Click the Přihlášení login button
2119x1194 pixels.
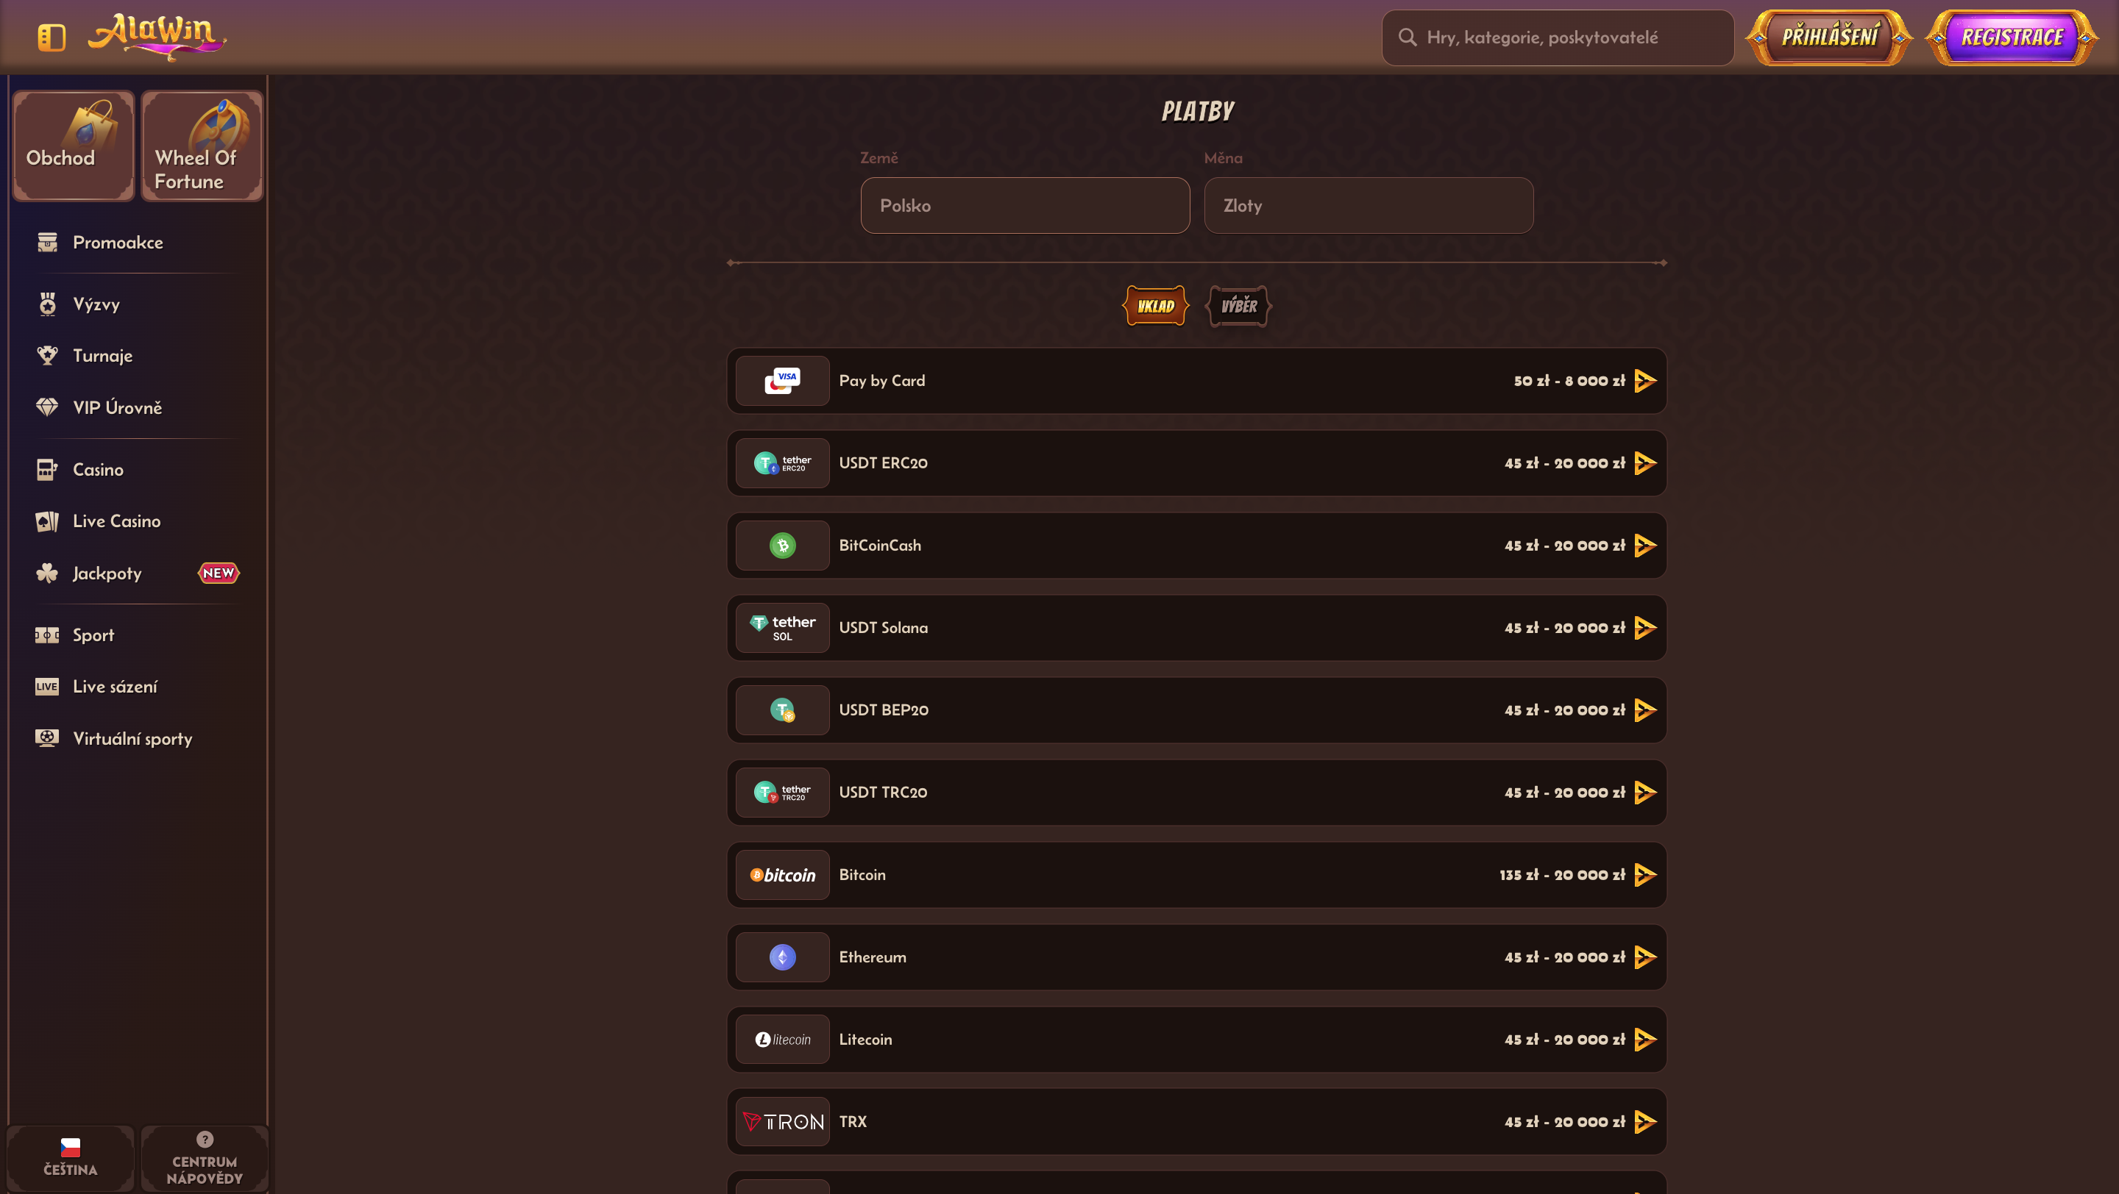(x=1829, y=37)
